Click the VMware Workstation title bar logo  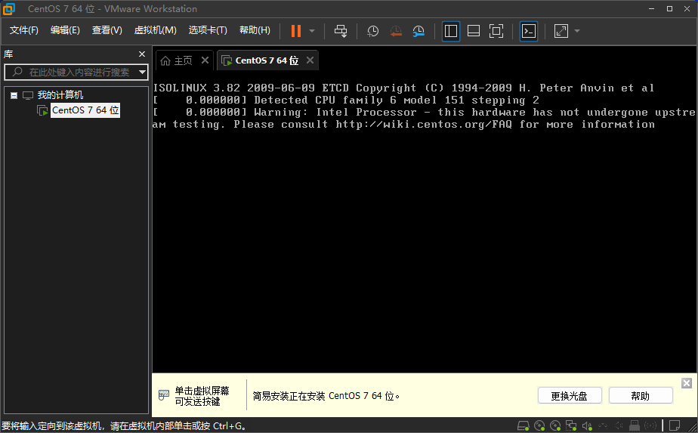[x=9, y=9]
